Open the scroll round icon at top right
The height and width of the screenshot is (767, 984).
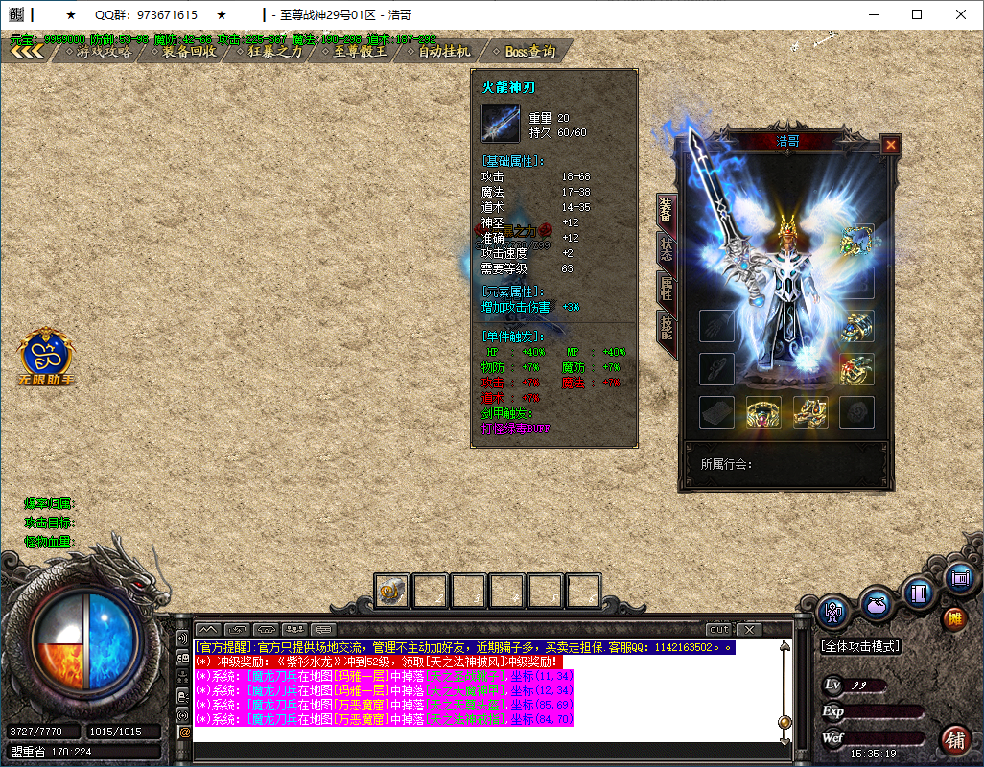(960, 577)
